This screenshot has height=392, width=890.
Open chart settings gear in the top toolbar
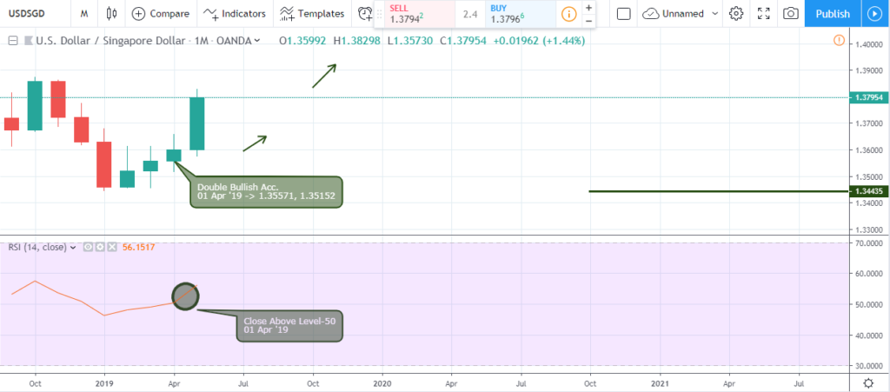coord(736,14)
